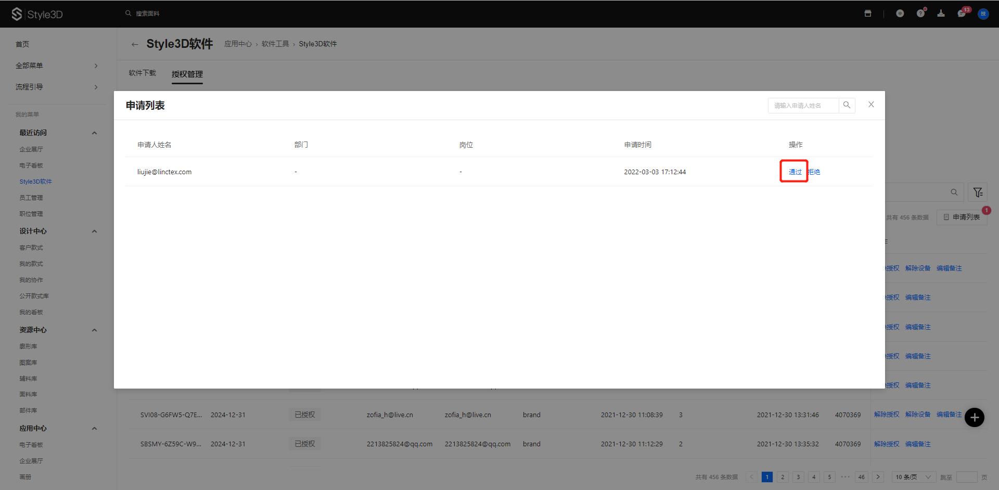Expand the 流程引导 sidebar item
Screen dimensions: 999x490
[x=56, y=87]
